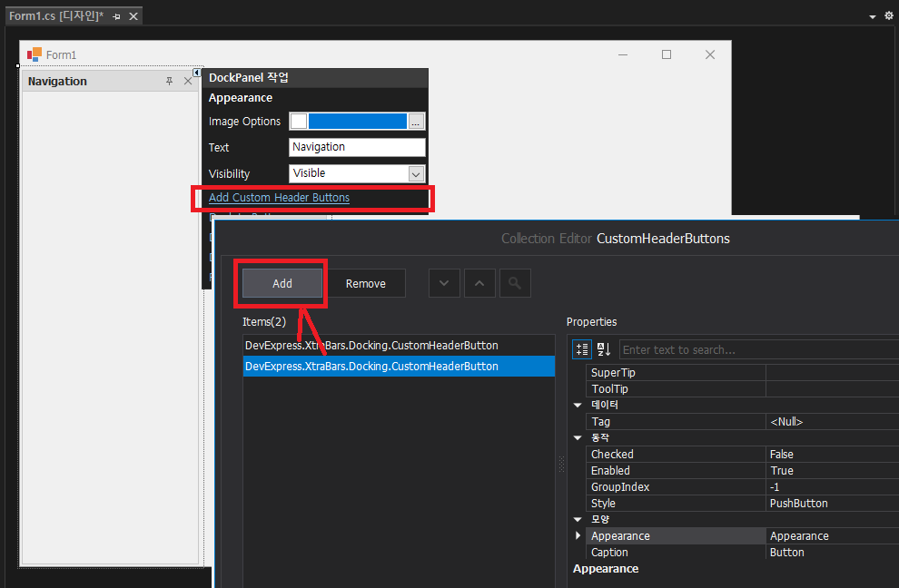Click the magnifier search button in Collection Editor
Viewport: 899px width, 588px height.
[515, 283]
